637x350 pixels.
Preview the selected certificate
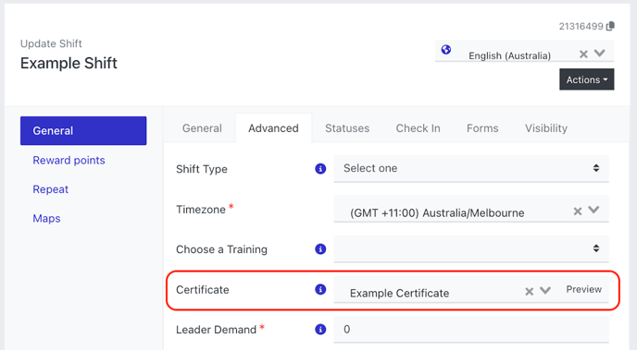(x=584, y=289)
